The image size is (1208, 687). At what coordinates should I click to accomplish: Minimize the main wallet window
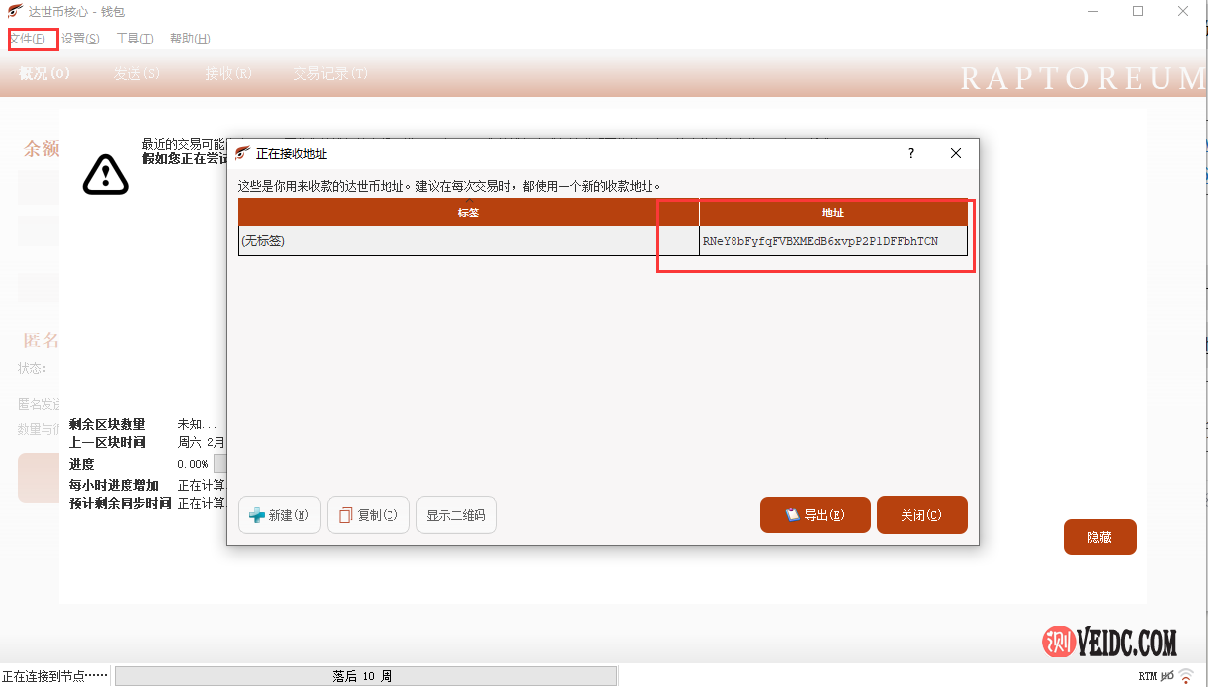pyautogui.click(x=1092, y=11)
